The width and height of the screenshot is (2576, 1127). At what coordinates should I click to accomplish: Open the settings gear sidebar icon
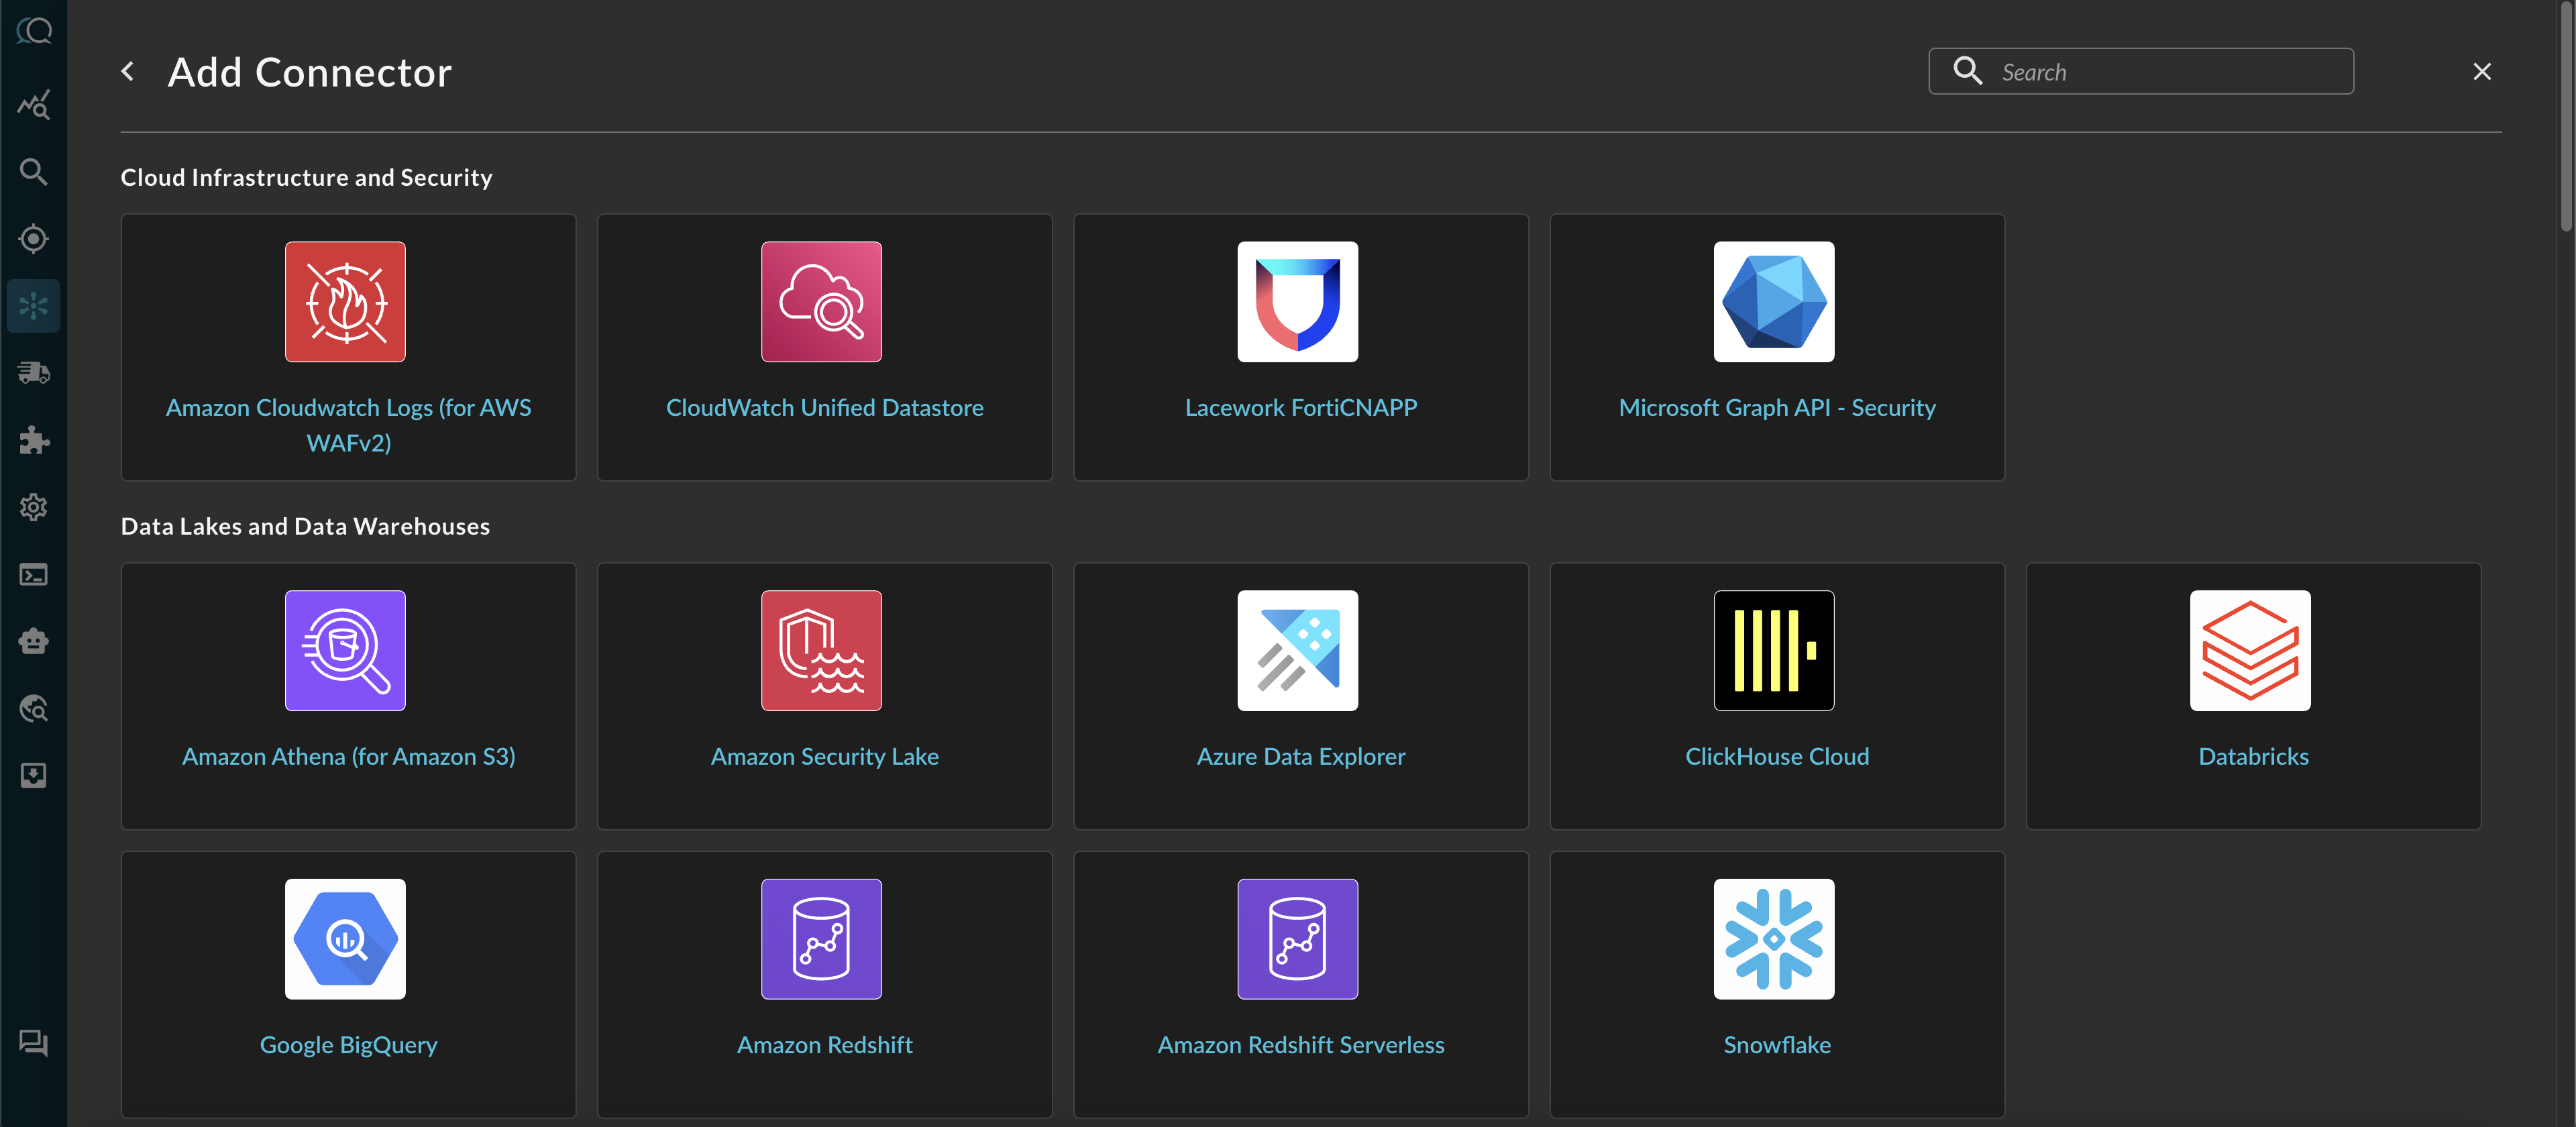click(34, 507)
